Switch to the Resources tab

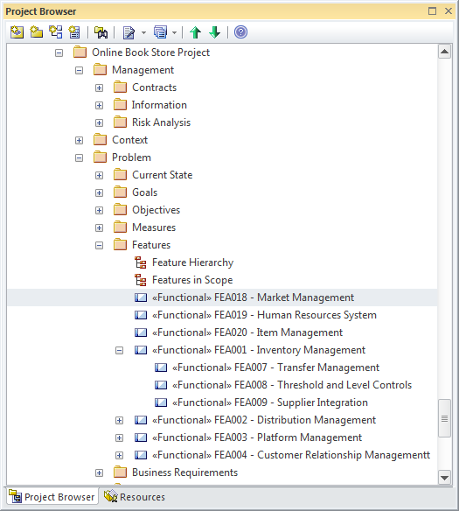pyautogui.click(x=135, y=497)
